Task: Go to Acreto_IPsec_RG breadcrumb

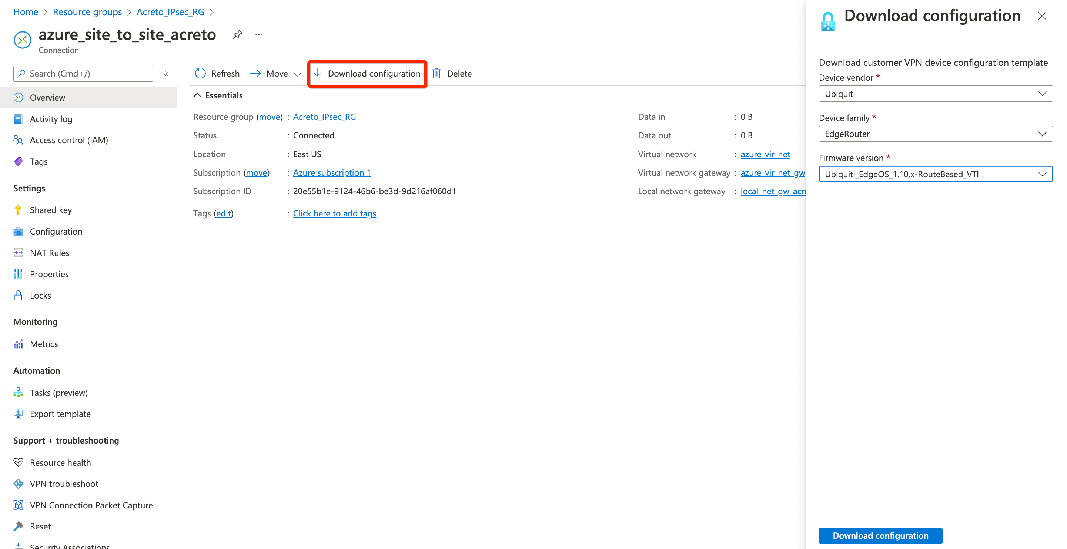Action: (x=171, y=12)
